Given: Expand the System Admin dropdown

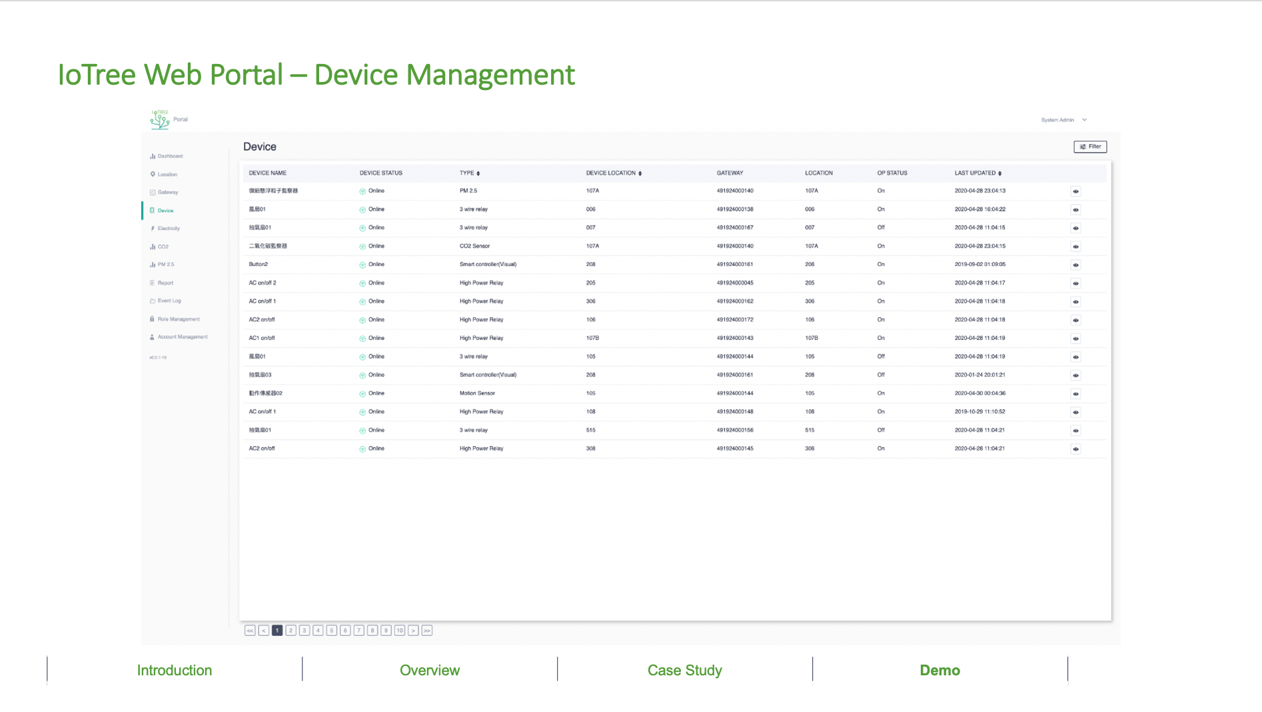Looking at the screenshot, I should click(x=1064, y=120).
